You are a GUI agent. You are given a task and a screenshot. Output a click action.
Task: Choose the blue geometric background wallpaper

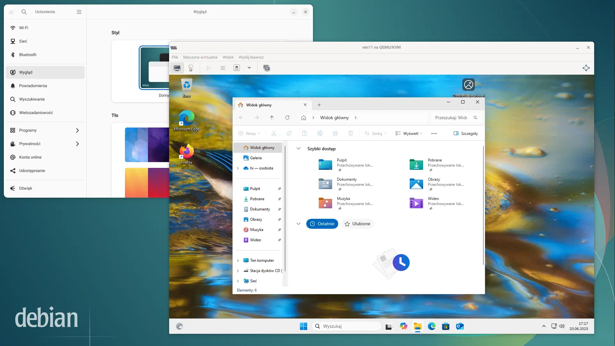(x=147, y=145)
